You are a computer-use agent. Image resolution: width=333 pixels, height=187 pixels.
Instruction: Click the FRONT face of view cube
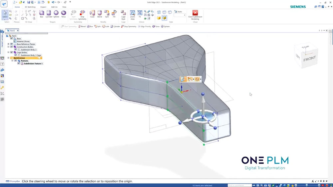click(309, 59)
